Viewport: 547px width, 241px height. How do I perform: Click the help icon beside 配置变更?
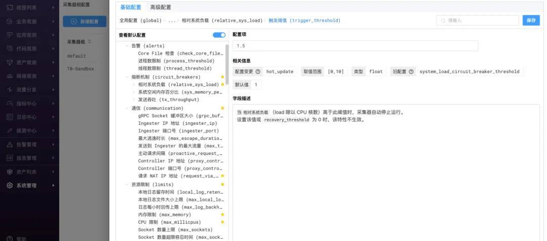[x=258, y=72]
